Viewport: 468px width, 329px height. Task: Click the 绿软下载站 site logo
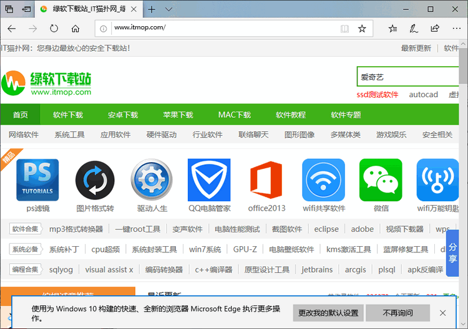pos(46,83)
